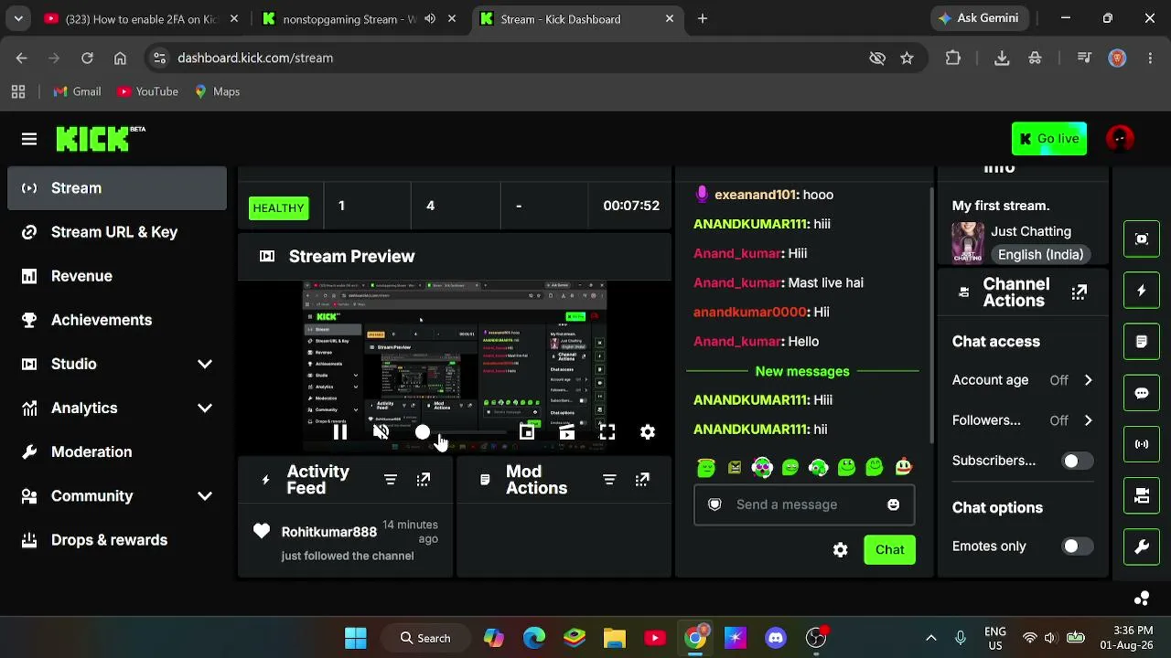This screenshot has width=1171, height=658.
Task: Pop out the Mod Actions panel
Action: (x=642, y=480)
